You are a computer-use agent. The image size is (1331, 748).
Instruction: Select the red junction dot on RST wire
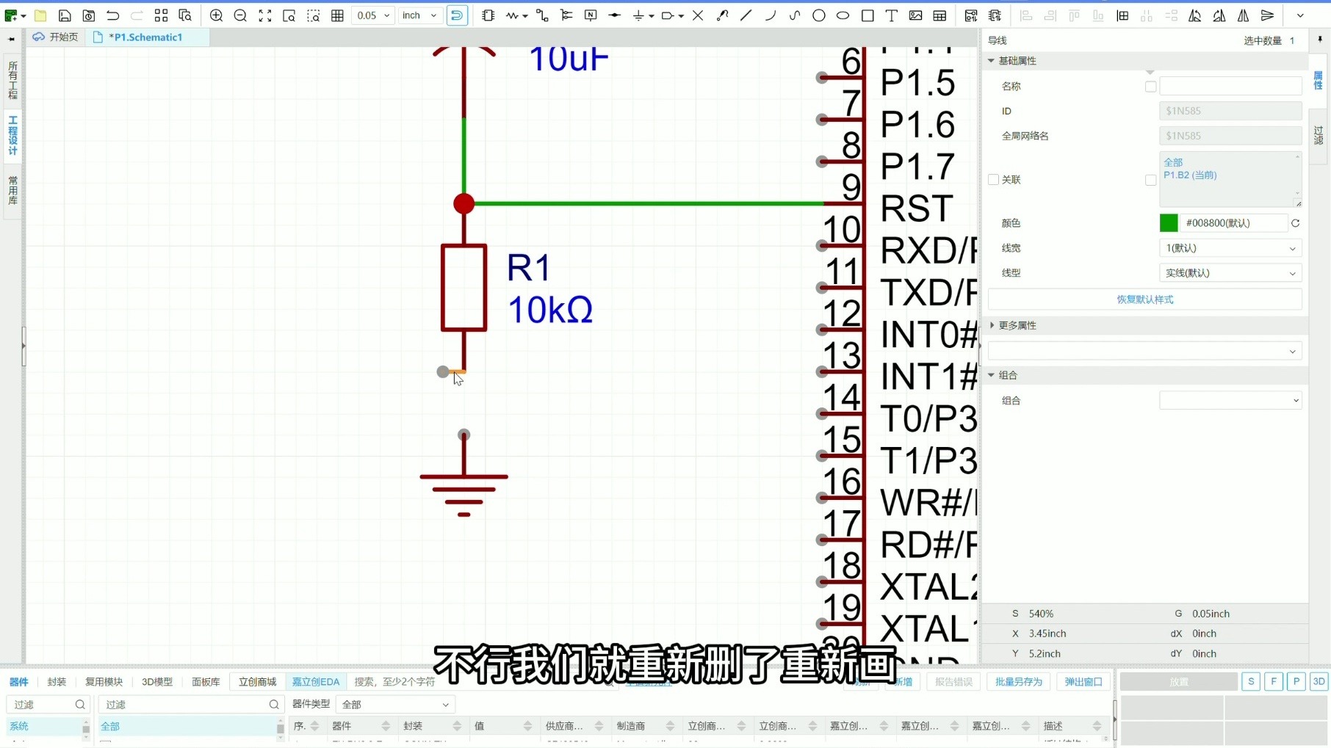[463, 204]
